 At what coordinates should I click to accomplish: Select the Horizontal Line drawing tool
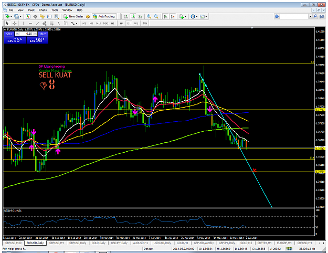click(30, 23)
